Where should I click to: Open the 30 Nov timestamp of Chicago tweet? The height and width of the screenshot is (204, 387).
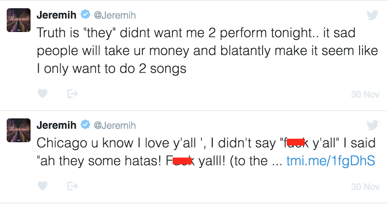(x=365, y=187)
